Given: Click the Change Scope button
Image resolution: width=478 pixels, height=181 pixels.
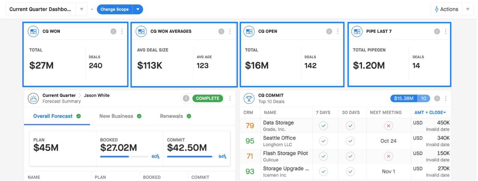Looking at the screenshot, I should [x=115, y=9].
